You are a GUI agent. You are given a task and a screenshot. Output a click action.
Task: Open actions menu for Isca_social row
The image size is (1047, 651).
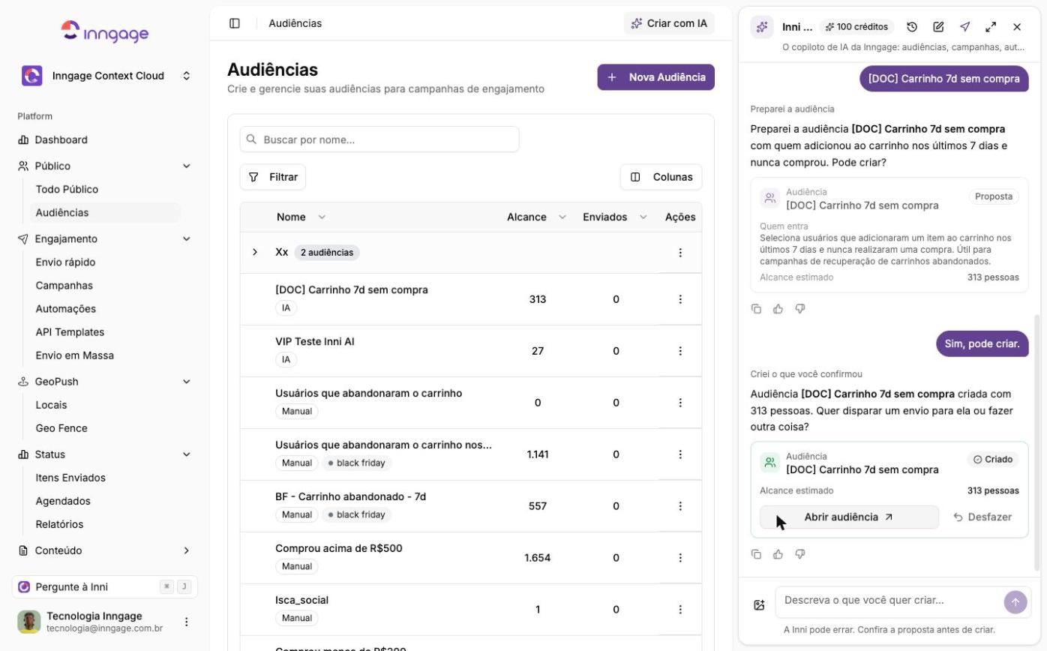click(680, 610)
